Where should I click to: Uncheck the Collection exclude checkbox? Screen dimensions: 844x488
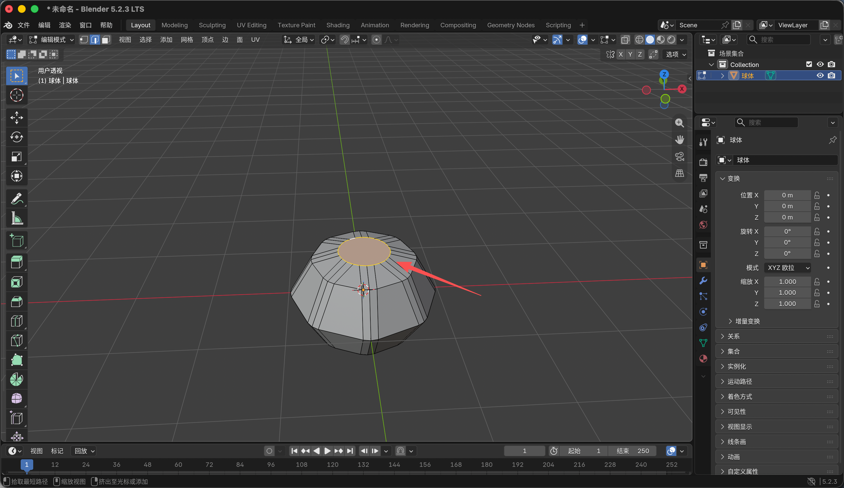tap(809, 64)
